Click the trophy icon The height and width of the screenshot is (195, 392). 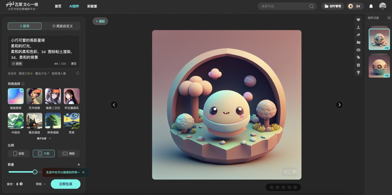pyautogui.click(x=358, y=72)
